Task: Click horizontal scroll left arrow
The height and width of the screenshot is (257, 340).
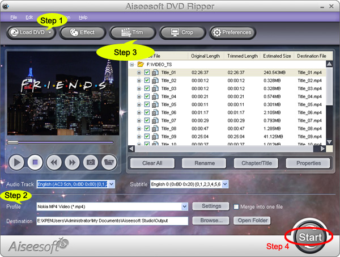Action: point(131,149)
